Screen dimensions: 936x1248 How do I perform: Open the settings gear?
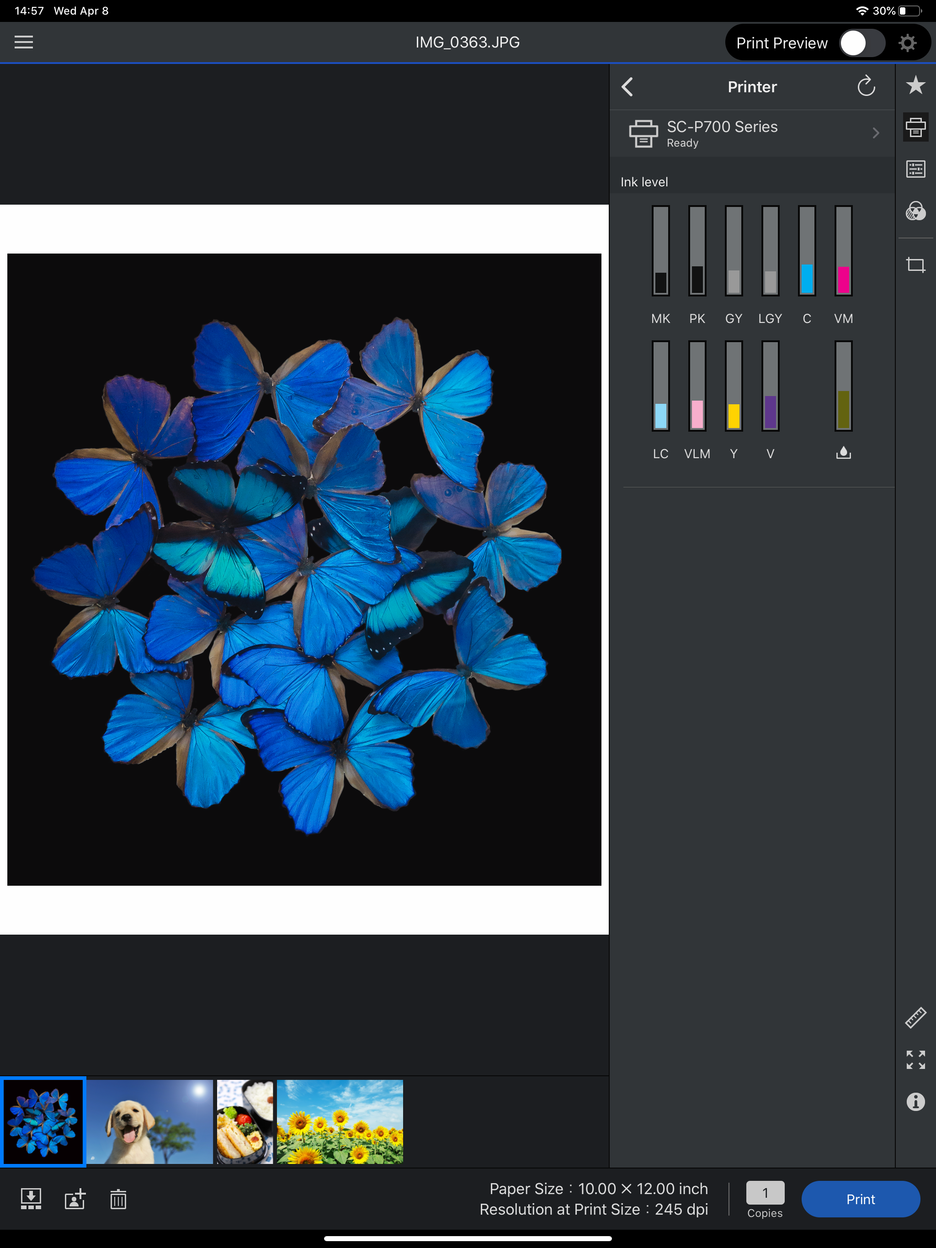907,43
